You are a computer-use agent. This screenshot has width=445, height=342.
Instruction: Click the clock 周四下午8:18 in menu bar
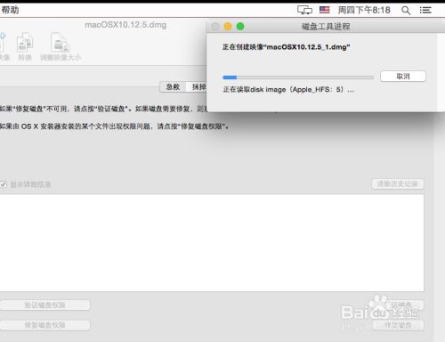click(364, 10)
